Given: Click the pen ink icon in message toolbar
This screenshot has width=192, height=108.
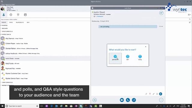Looking at the screenshot, I should [154, 94].
